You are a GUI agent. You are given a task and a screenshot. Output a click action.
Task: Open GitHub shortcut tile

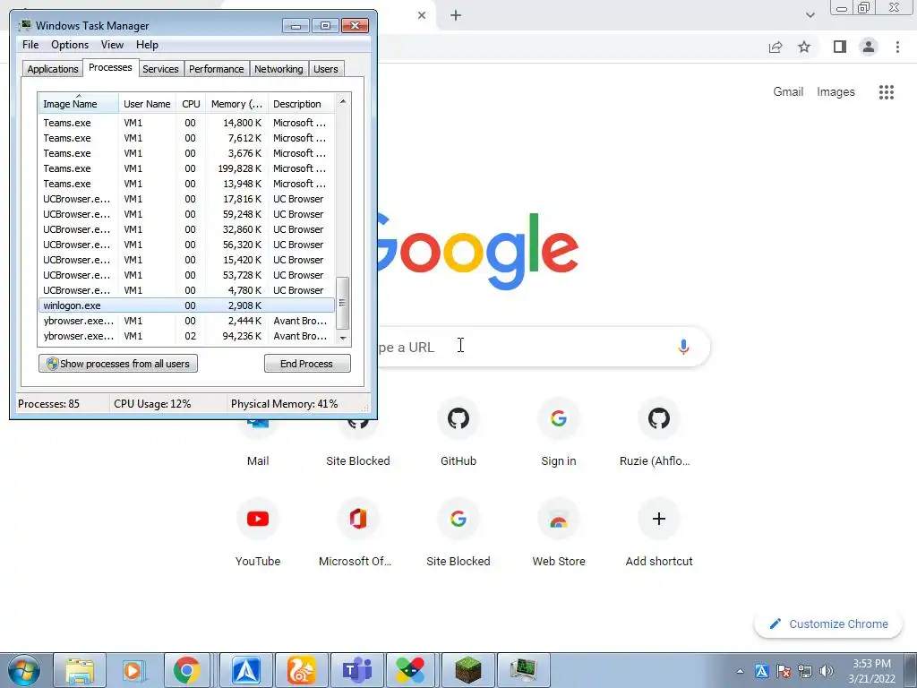pos(458,433)
